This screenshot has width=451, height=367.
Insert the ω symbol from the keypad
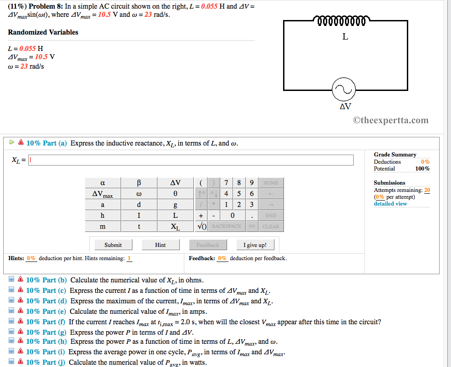(x=138, y=193)
